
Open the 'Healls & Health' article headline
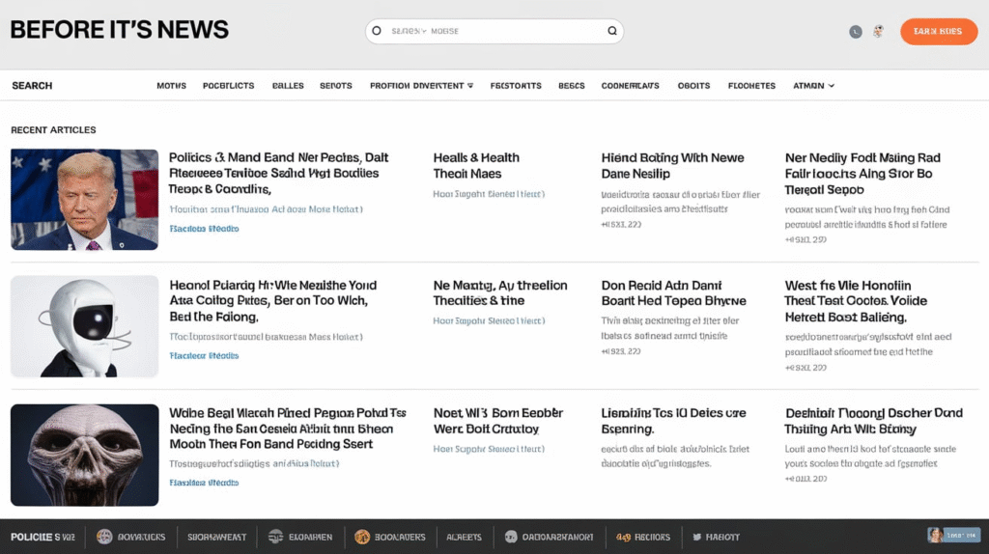click(476, 166)
